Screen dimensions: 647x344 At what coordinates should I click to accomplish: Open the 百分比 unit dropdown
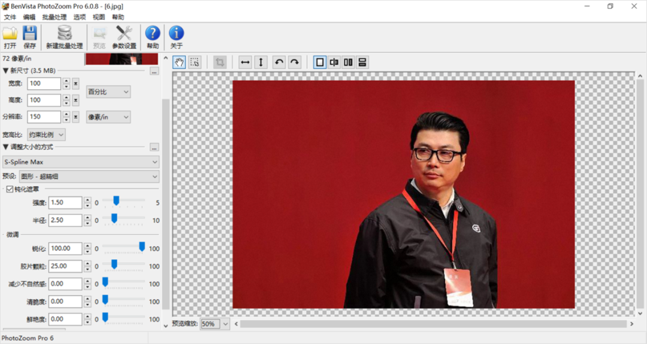pyautogui.click(x=108, y=92)
